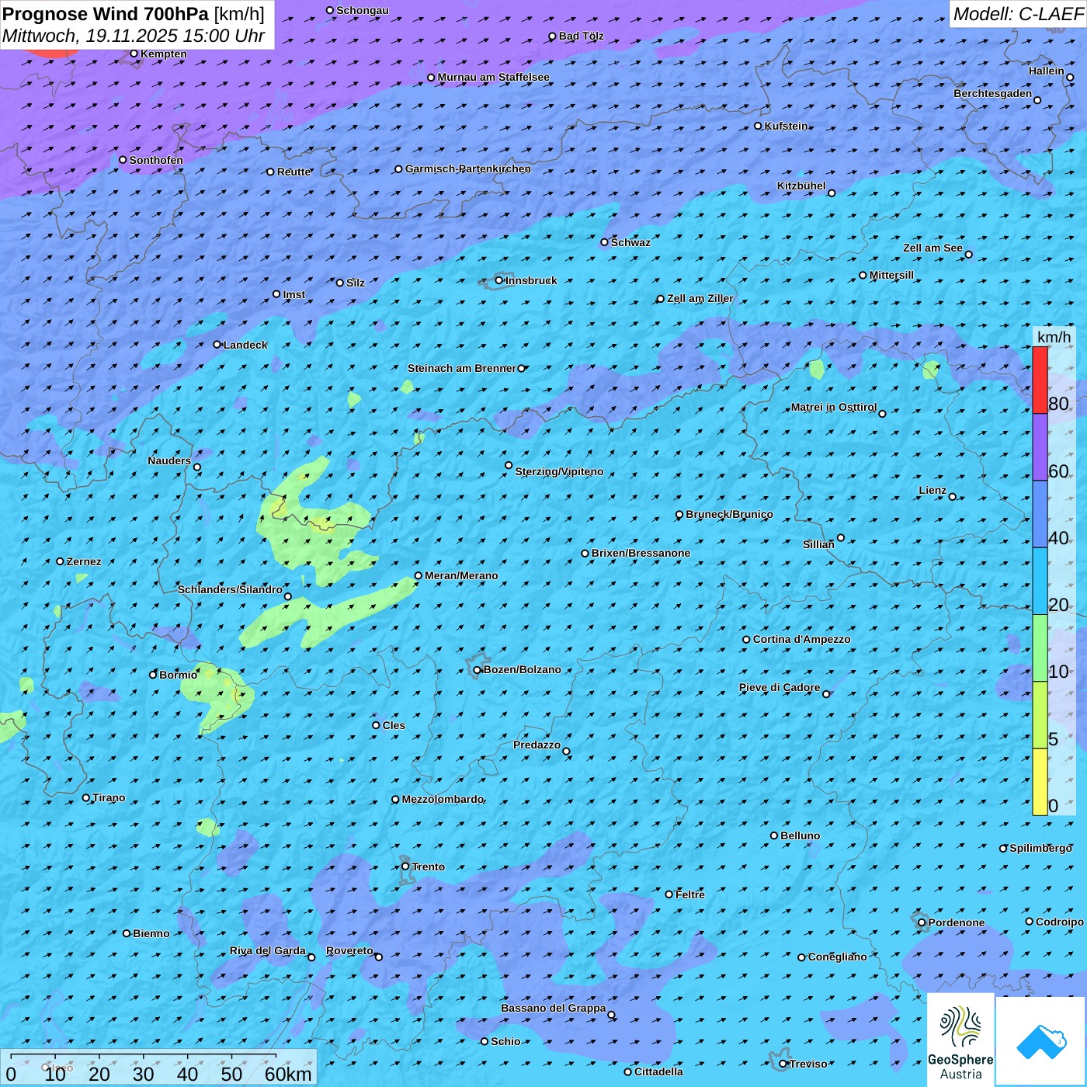The height and width of the screenshot is (1087, 1087).
Task: Click the Tirano city marker dot
Action: (x=86, y=797)
